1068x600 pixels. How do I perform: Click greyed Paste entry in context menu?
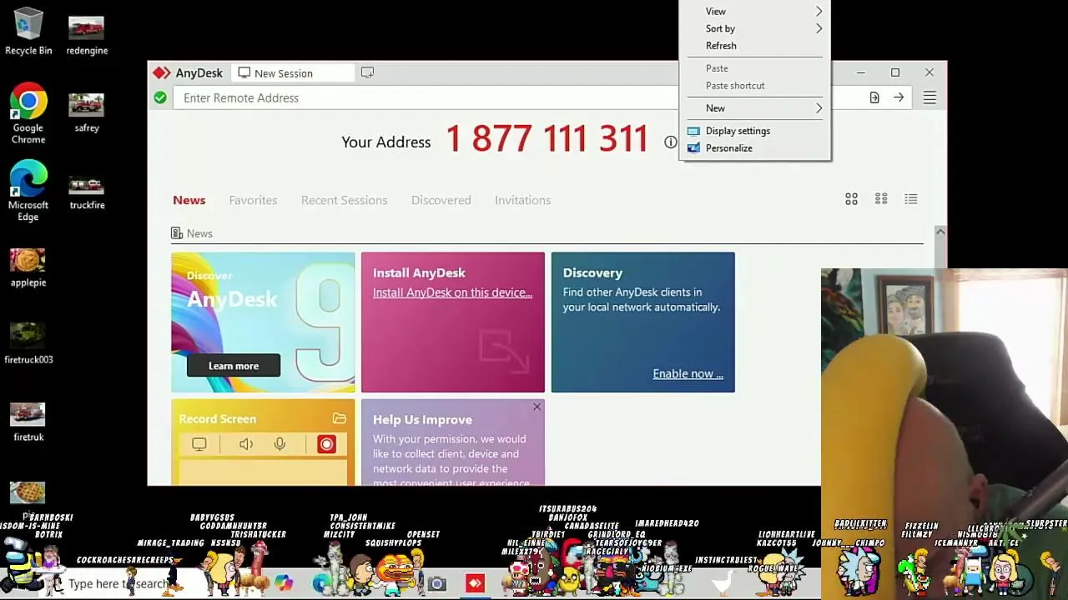click(x=755, y=68)
